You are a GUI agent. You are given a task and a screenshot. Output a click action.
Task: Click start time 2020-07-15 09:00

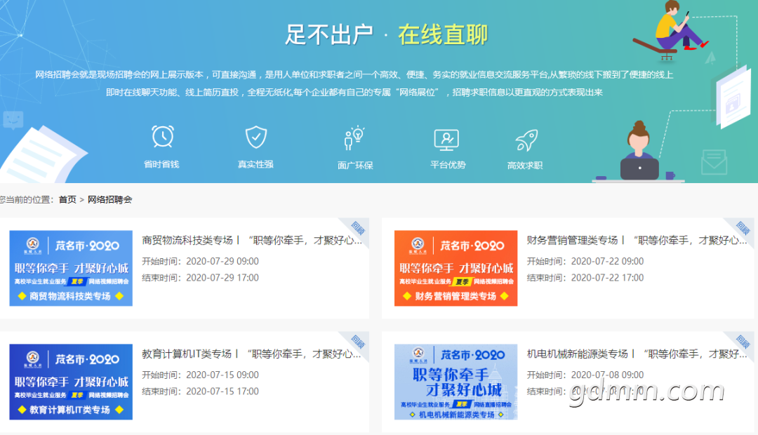pyautogui.click(x=222, y=375)
